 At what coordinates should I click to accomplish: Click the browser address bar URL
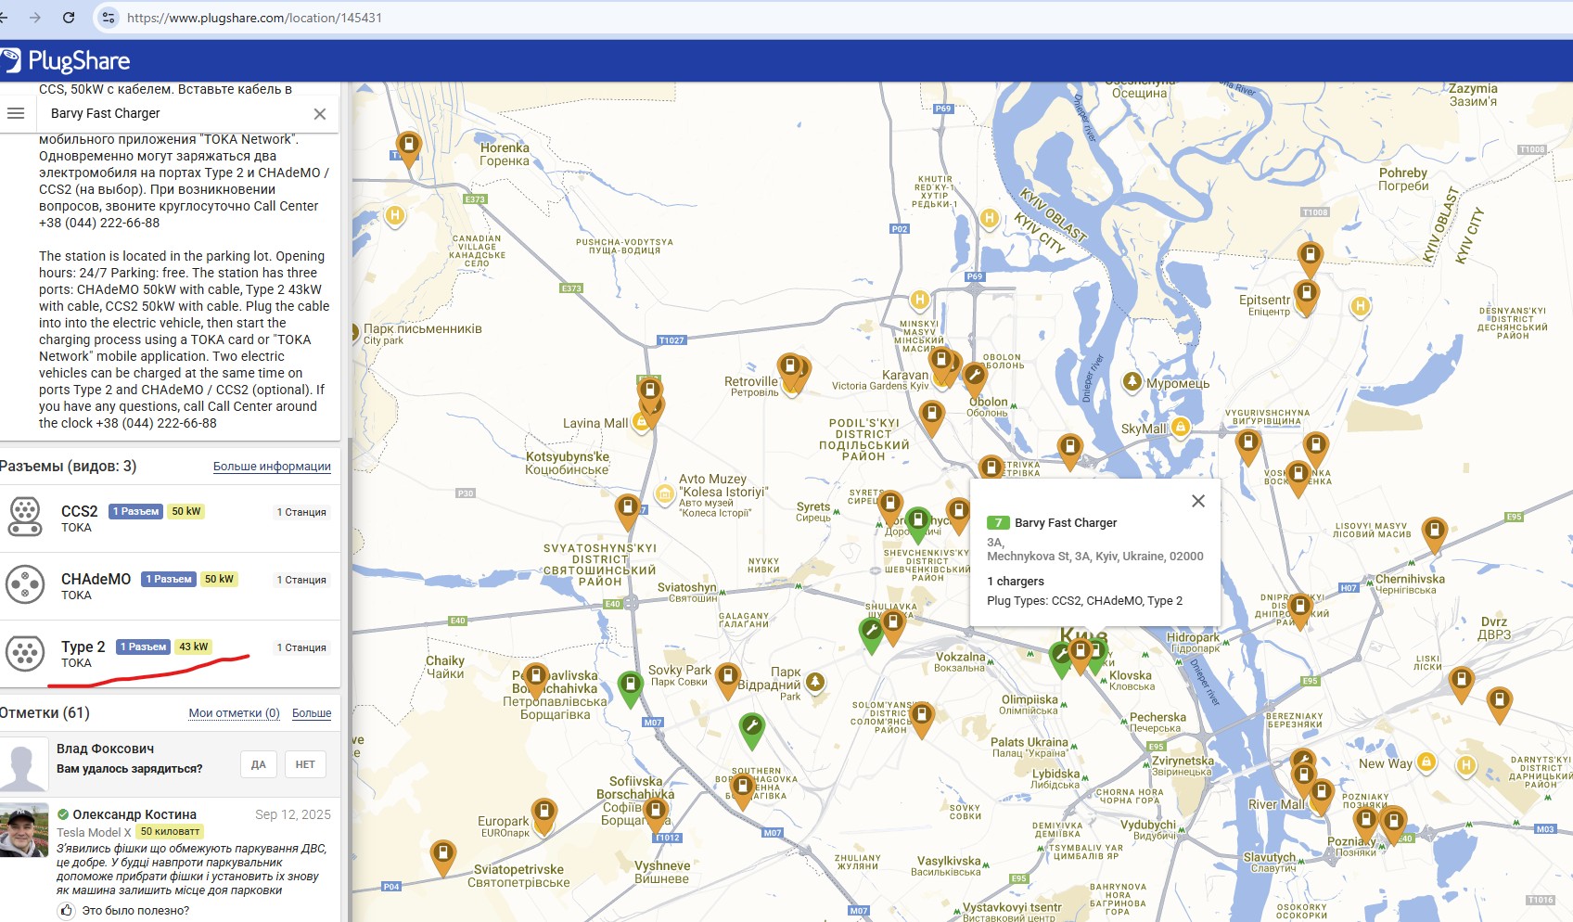click(x=254, y=18)
